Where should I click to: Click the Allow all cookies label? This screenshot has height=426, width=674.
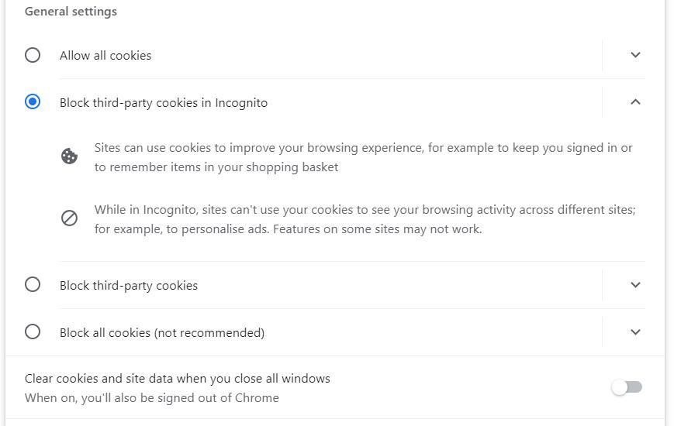coord(105,56)
